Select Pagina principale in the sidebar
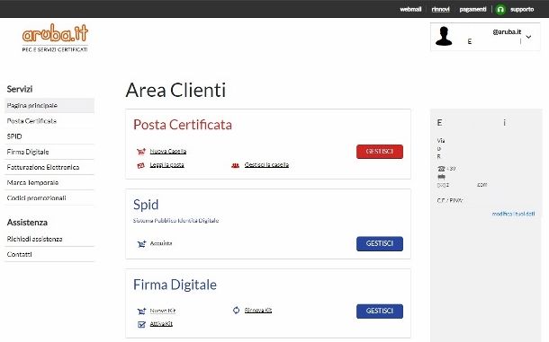Viewport: 549px width, 342px height. tap(49, 106)
